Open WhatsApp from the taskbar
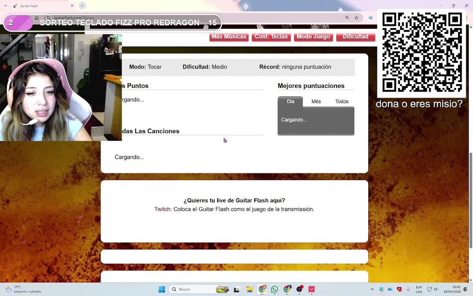 275,289
